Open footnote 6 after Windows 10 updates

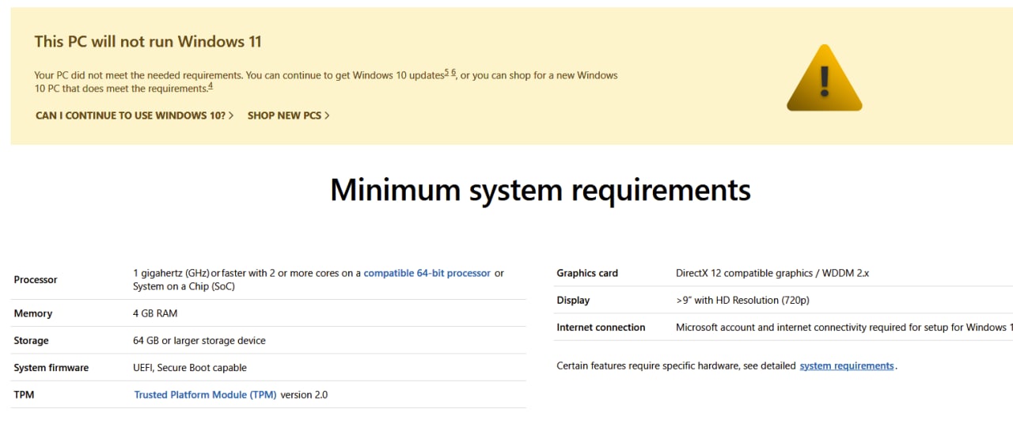[x=453, y=73]
